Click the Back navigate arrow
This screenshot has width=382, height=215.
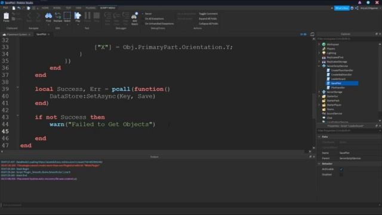(x=29, y=16)
